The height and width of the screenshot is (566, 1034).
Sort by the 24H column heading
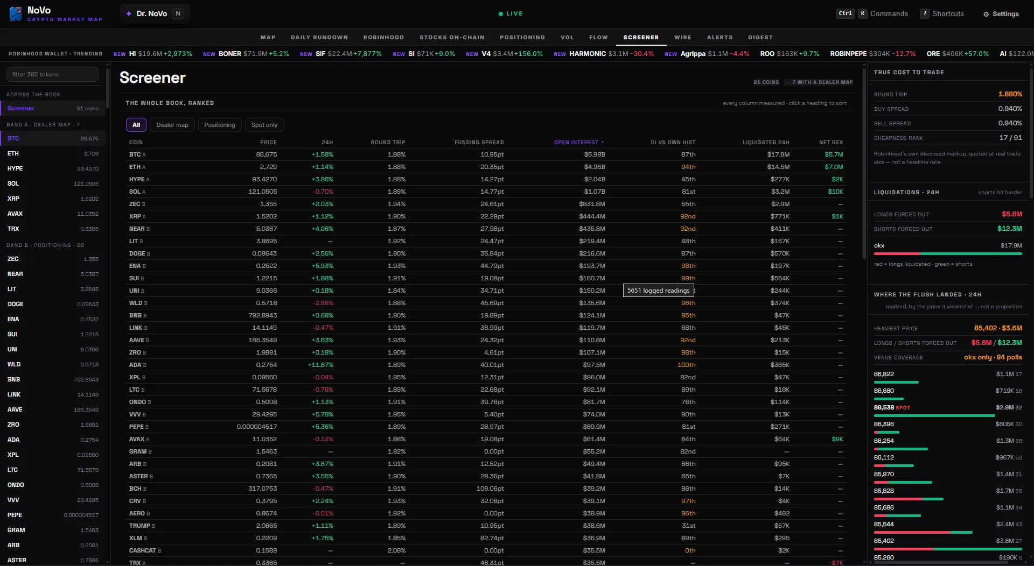pos(327,143)
